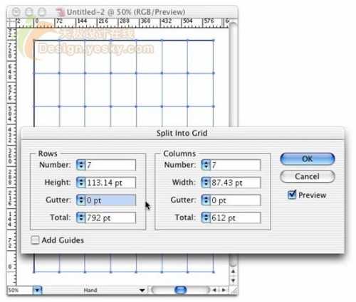The image size is (356, 302).
Task: Click the Rows Number stepper
Action: pos(80,165)
